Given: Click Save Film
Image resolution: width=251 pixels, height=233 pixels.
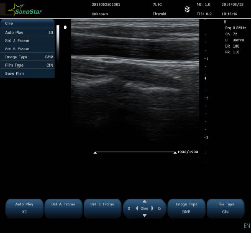Looking at the screenshot, I should tap(28, 73).
